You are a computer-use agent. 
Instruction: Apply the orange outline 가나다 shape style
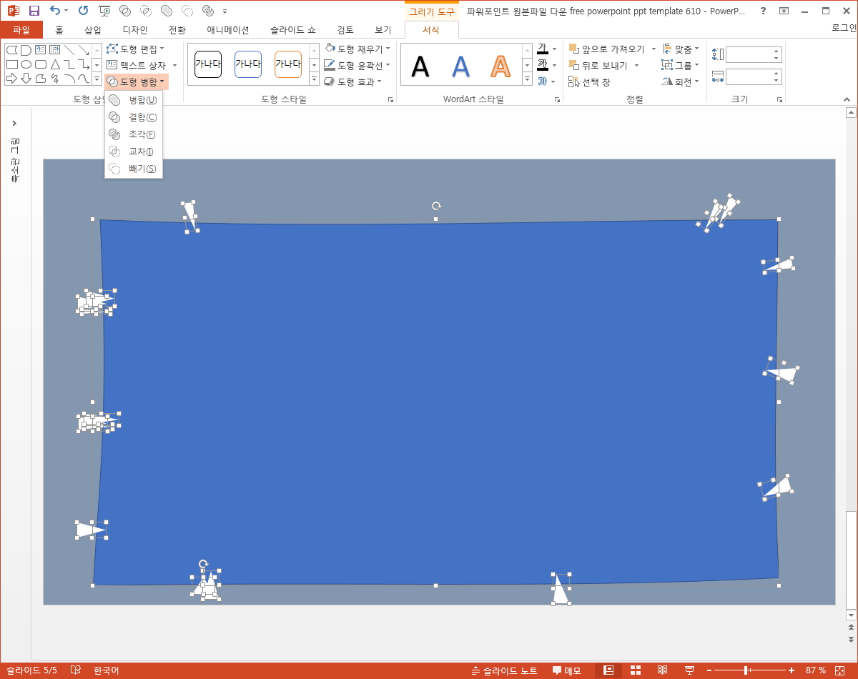coord(288,64)
